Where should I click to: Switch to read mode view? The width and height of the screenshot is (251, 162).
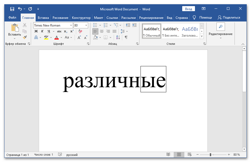[168, 155]
